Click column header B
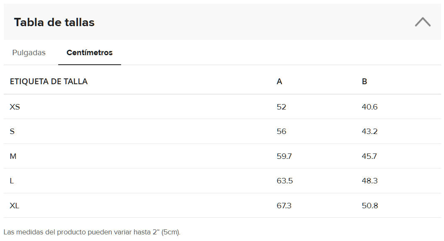 point(364,82)
